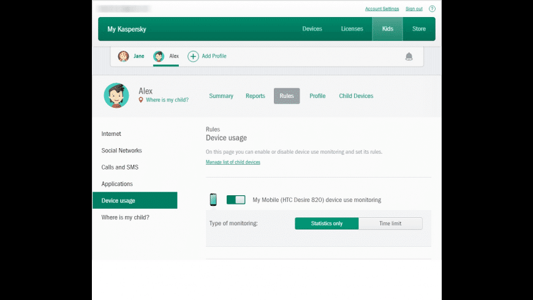Click the plus icon to add profile

click(193, 56)
